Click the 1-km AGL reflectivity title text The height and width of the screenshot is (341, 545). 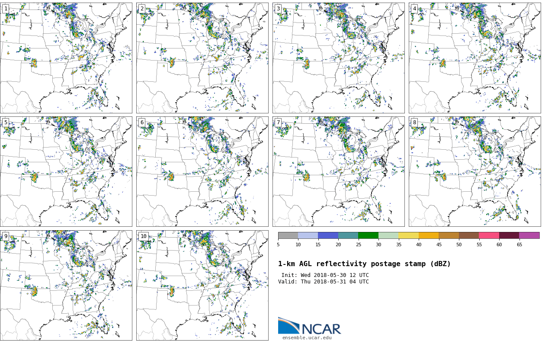coord(364,264)
